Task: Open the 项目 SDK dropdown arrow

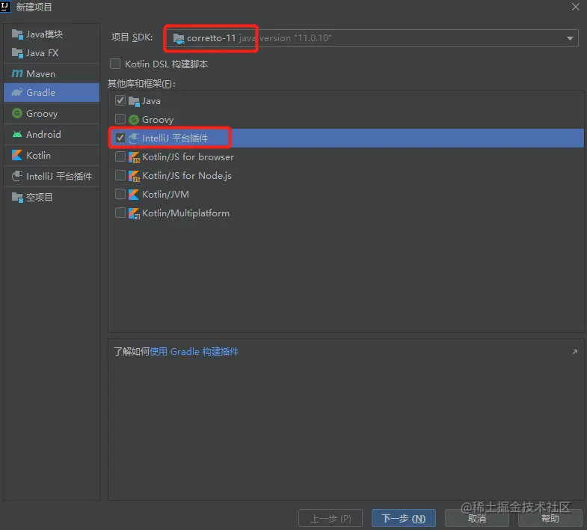Action: [570, 38]
